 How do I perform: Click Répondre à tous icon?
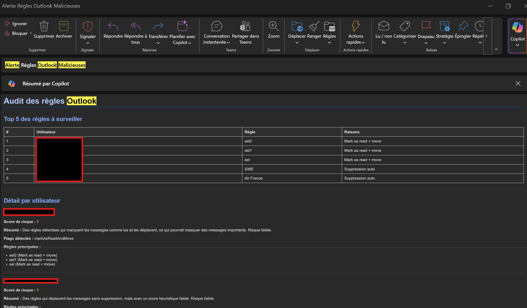[x=135, y=26]
